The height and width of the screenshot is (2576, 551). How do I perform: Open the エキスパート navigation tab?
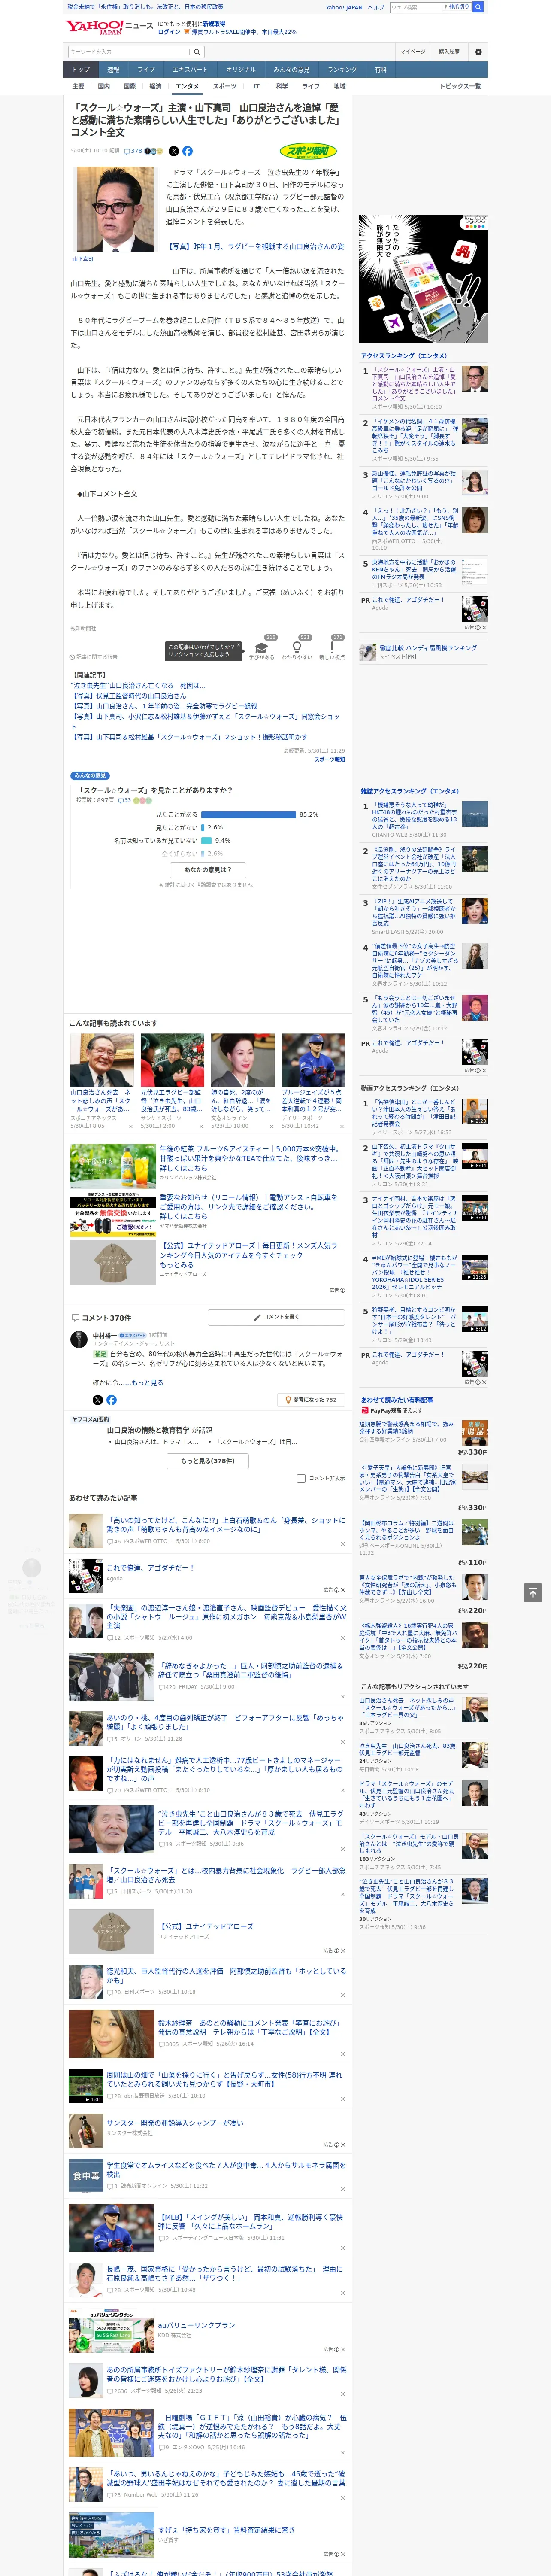[190, 70]
